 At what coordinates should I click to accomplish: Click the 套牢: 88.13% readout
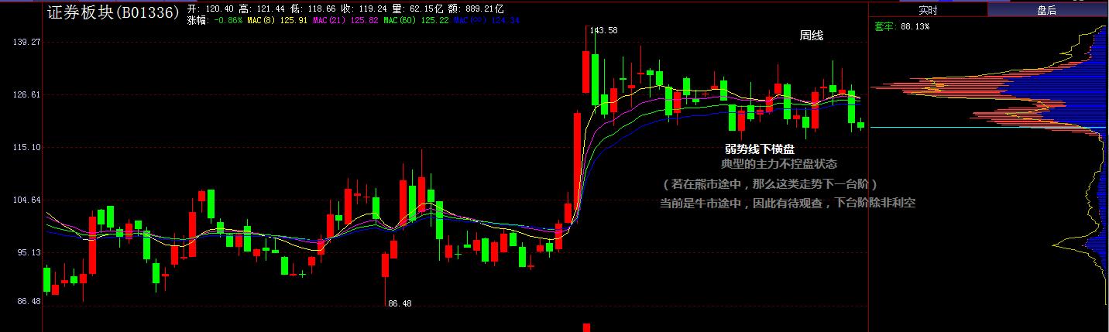901,26
